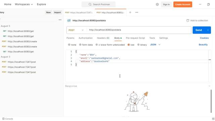Collapse the Response panel chevron
The height and width of the screenshot is (121, 215).
[x=209, y=86]
